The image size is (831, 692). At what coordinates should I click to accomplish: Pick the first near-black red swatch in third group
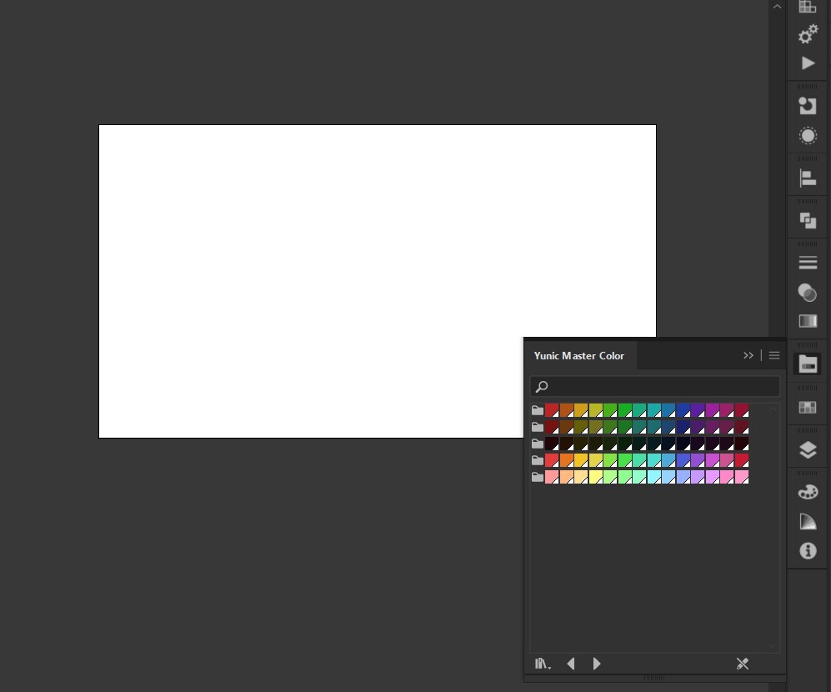click(x=552, y=444)
